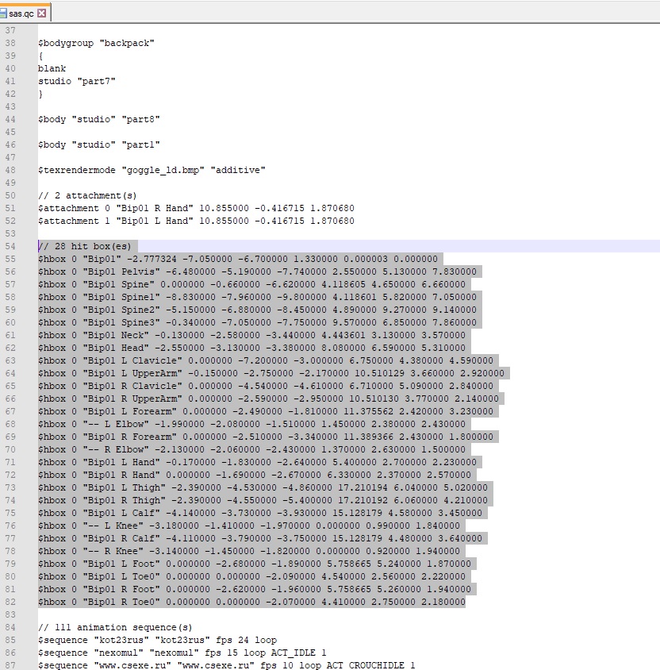Click the $texrendermode "goggle_ld.bmp" line
This screenshot has height=670, width=660.
[x=152, y=170]
